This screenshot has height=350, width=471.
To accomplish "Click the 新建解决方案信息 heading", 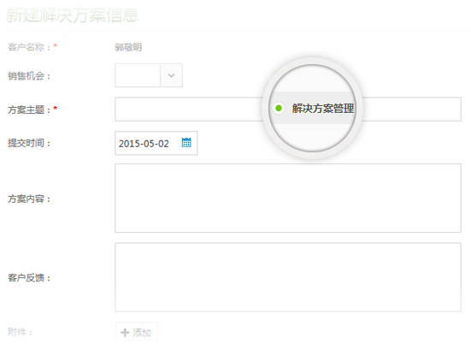I will pyautogui.click(x=73, y=15).
